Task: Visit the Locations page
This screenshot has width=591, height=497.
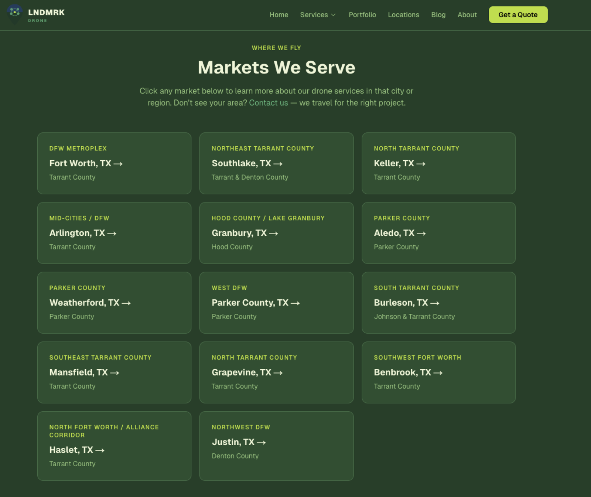Action: pos(403,15)
